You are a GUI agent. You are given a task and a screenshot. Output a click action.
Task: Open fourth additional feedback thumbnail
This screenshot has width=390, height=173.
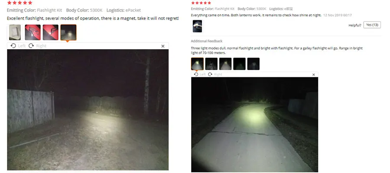(x=239, y=64)
